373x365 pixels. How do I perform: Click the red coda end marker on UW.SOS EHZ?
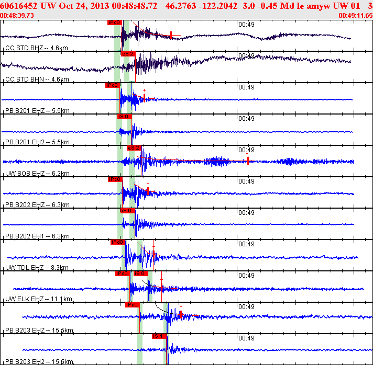pyautogui.click(x=248, y=161)
